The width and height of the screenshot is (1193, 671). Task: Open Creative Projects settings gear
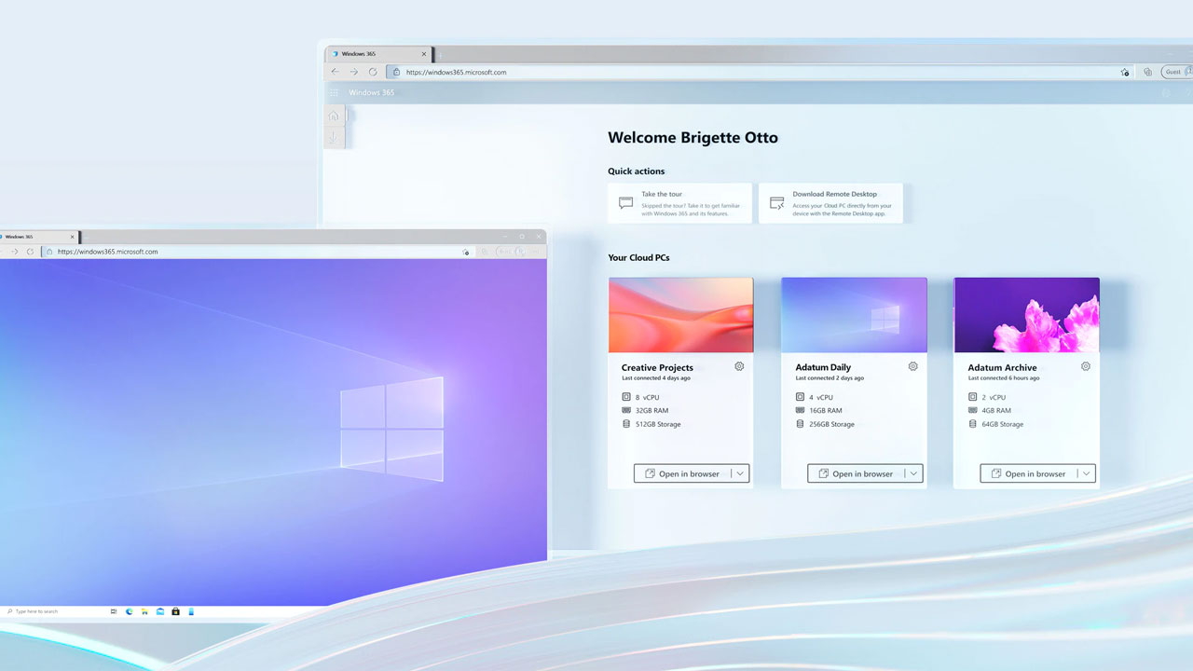click(739, 366)
